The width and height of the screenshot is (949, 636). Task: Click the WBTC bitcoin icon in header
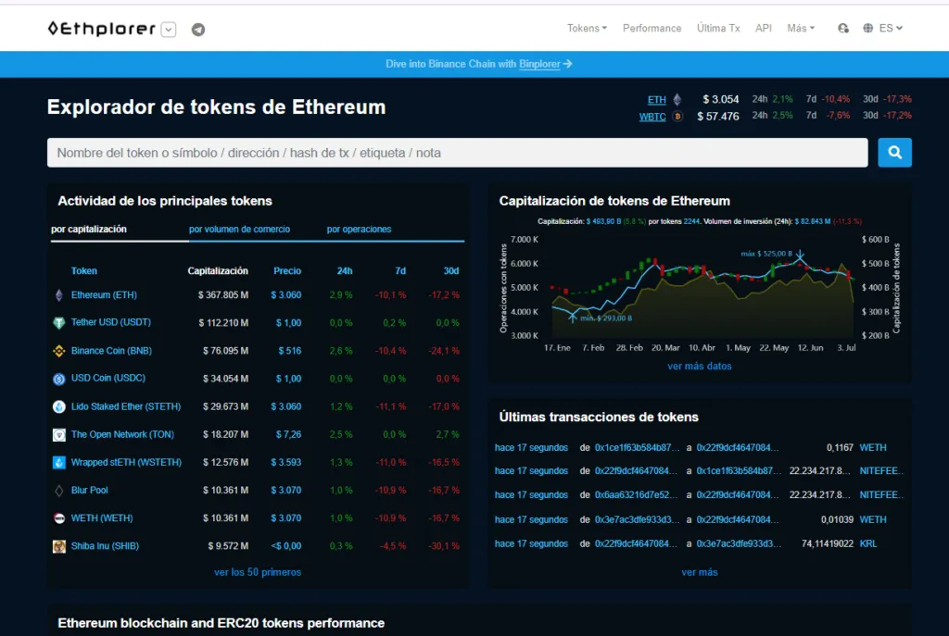(x=677, y=117)
